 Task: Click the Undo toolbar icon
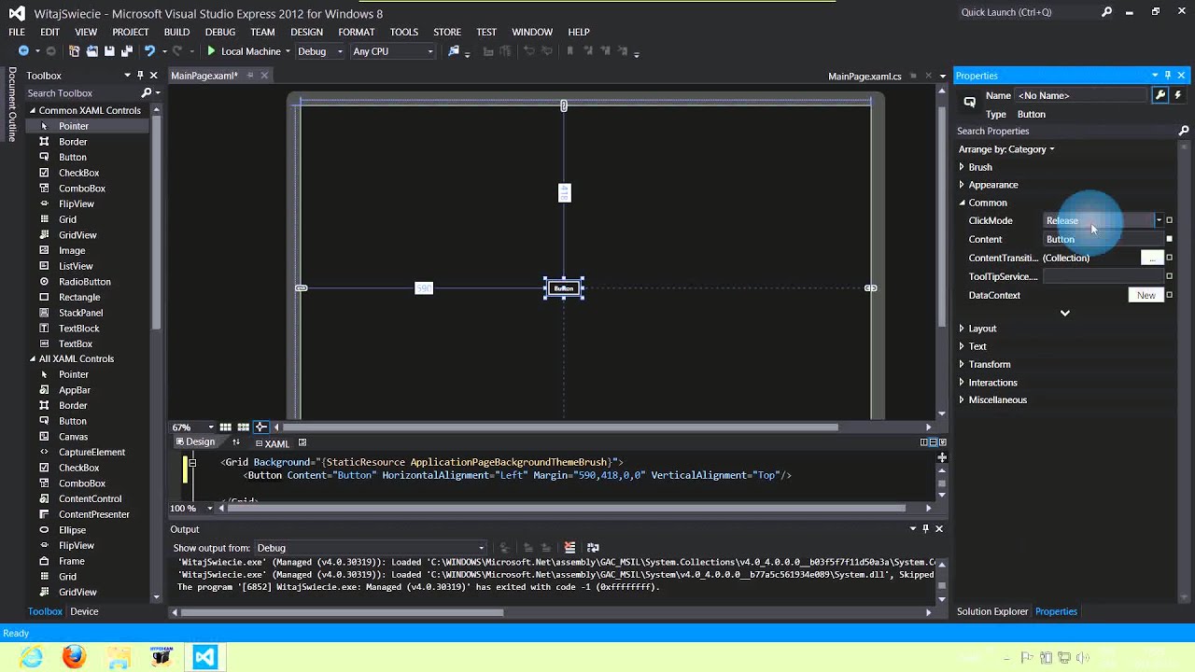coord(149,51)
